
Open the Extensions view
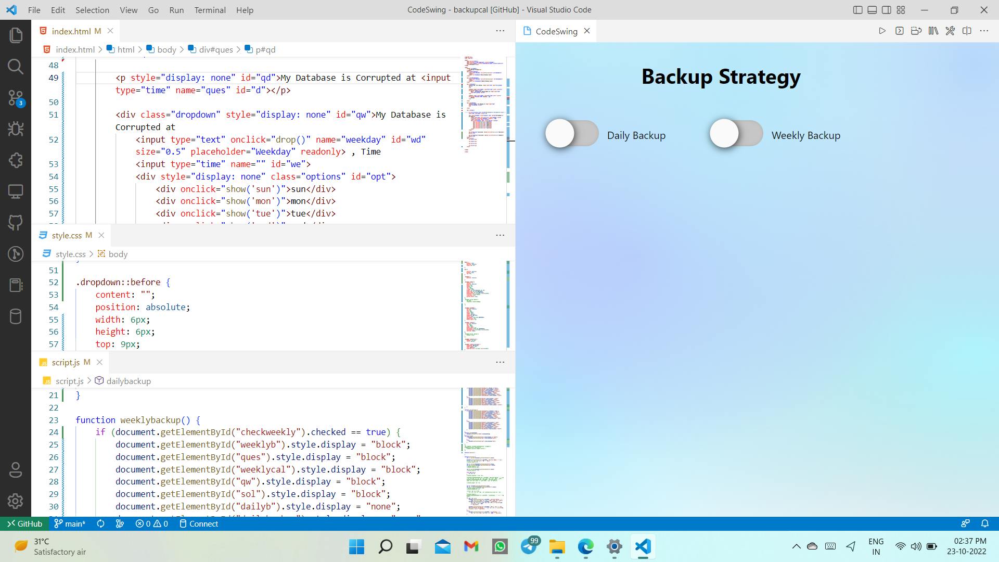[16, 160]
